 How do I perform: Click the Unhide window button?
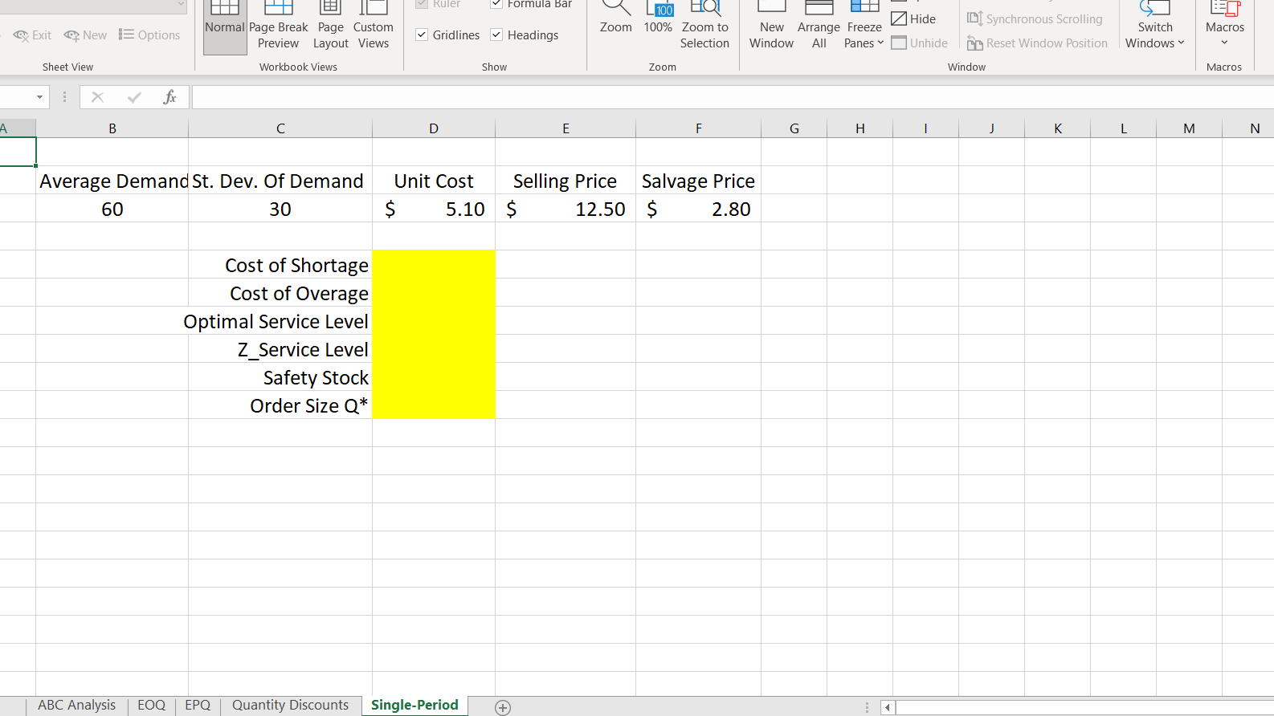click(920, 43)
